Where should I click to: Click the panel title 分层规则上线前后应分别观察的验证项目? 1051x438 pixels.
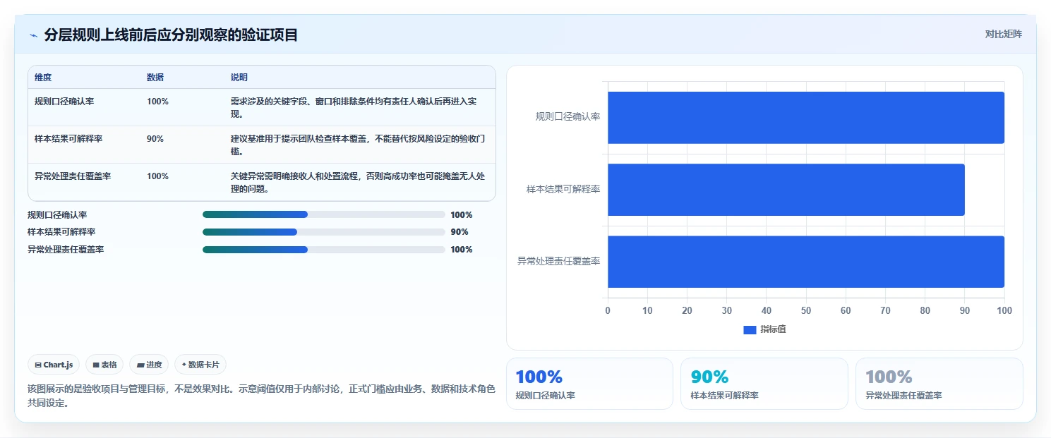tap(171, 35)
